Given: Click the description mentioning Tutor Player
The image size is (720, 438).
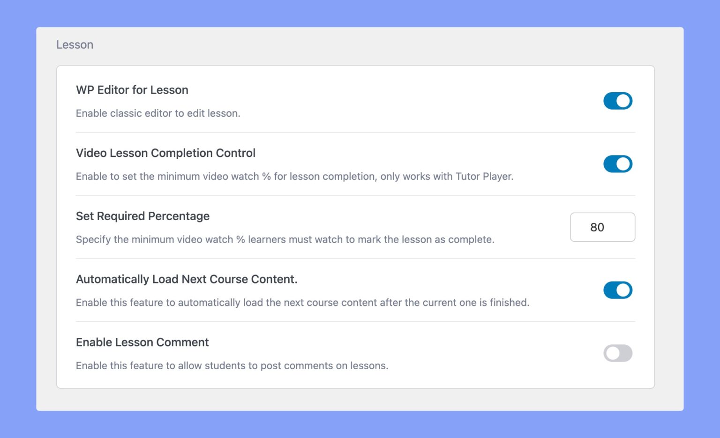Looking at the screenshot, I should (294, 177).
